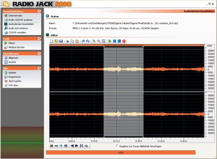Copy the selected audio region
This screenshot has height=159, width=217.
pos(72,41)
